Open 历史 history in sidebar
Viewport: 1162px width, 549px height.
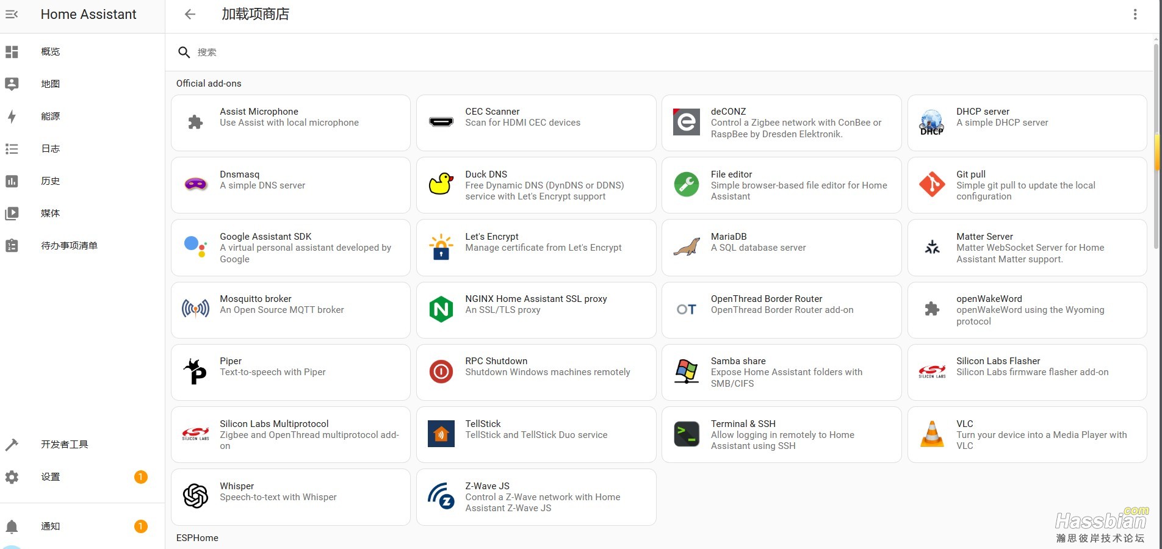[82, 181]
